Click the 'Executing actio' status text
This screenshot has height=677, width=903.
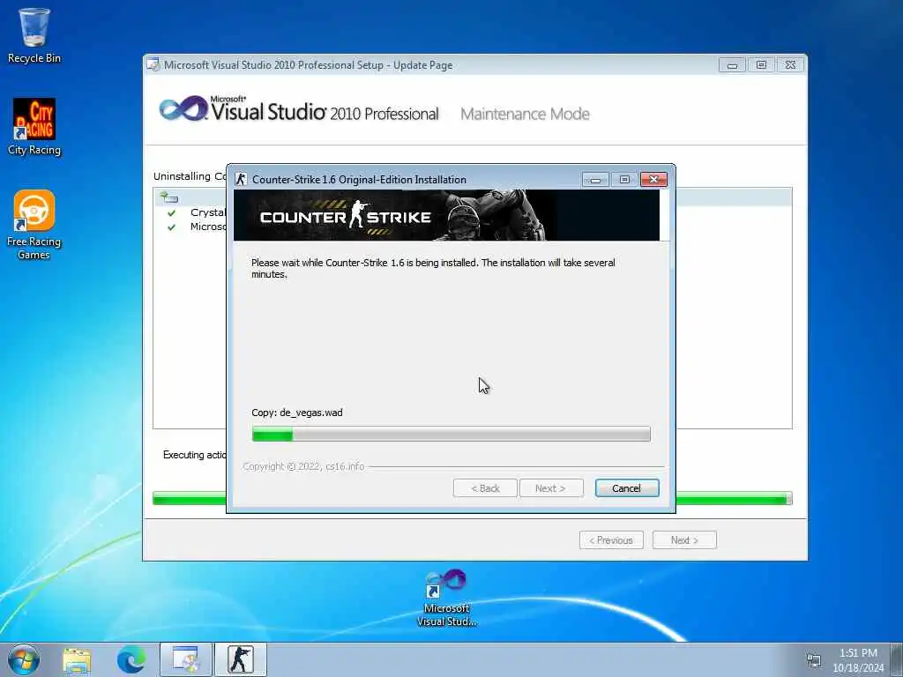195,455
